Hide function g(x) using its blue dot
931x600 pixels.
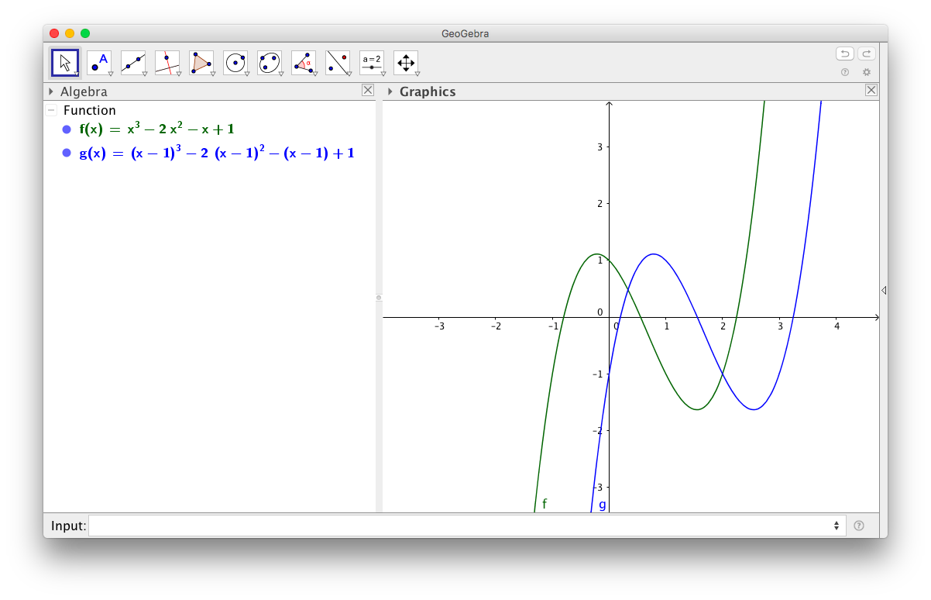click(x=67, y=153)
